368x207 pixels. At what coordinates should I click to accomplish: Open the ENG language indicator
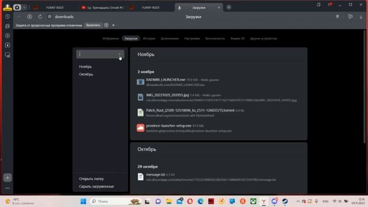tap(325, 201)
